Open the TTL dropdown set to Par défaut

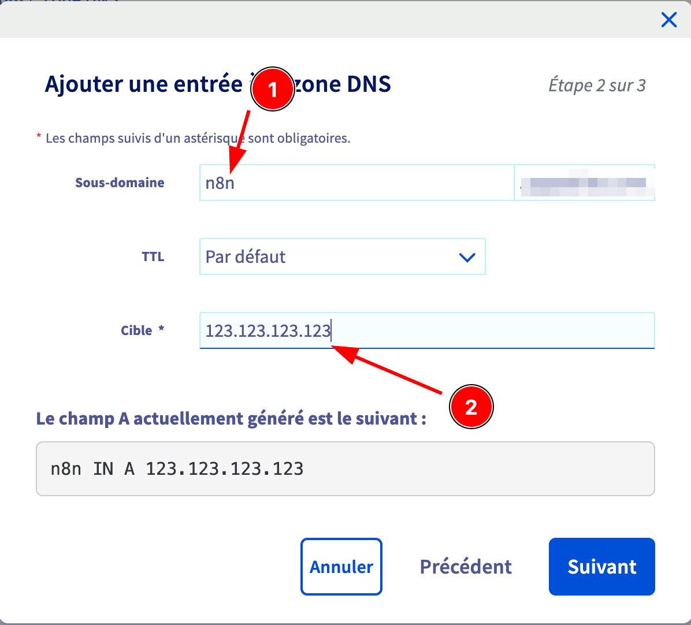(x=343, y=257)
